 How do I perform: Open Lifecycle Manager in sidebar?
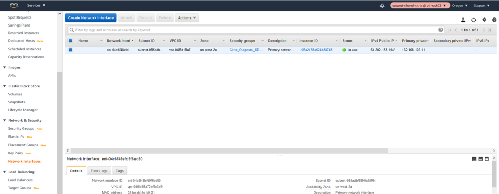coord(23,110)
